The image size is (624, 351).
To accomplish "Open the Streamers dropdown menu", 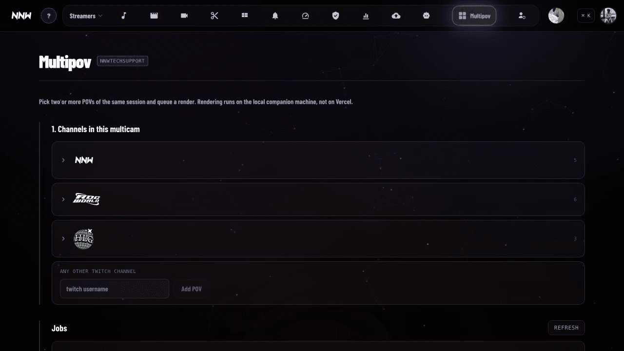I will point(86,16).
